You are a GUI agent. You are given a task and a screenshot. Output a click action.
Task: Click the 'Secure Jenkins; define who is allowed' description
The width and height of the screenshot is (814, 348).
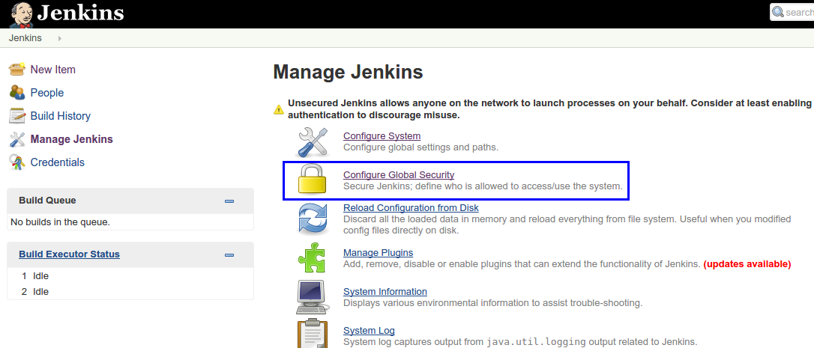[483, 186]
